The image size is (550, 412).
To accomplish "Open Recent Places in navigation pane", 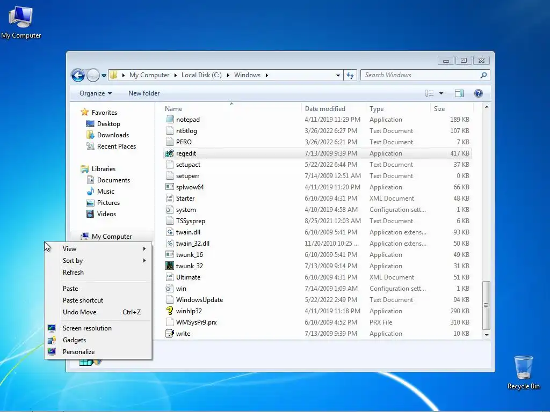I will click(x=117, y=146).
